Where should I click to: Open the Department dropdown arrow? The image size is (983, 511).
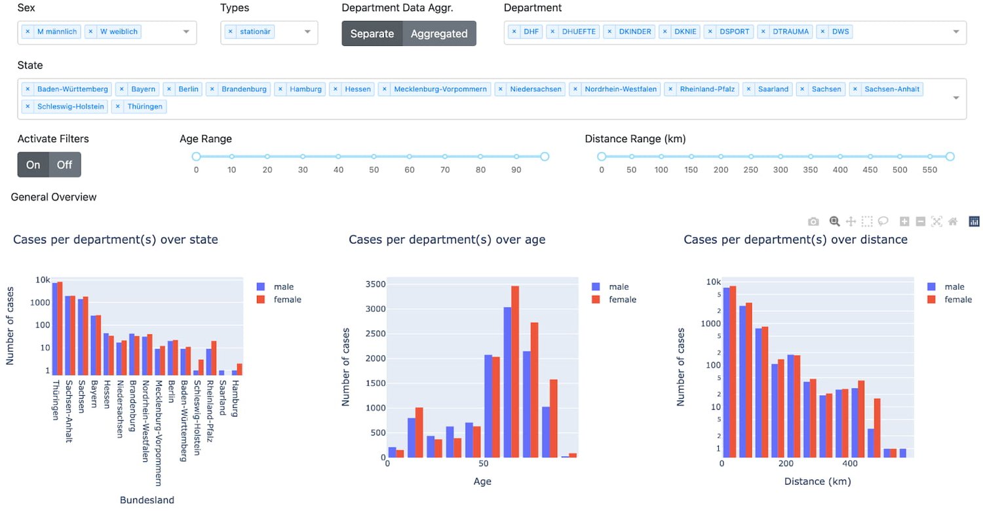coord(955,32)
